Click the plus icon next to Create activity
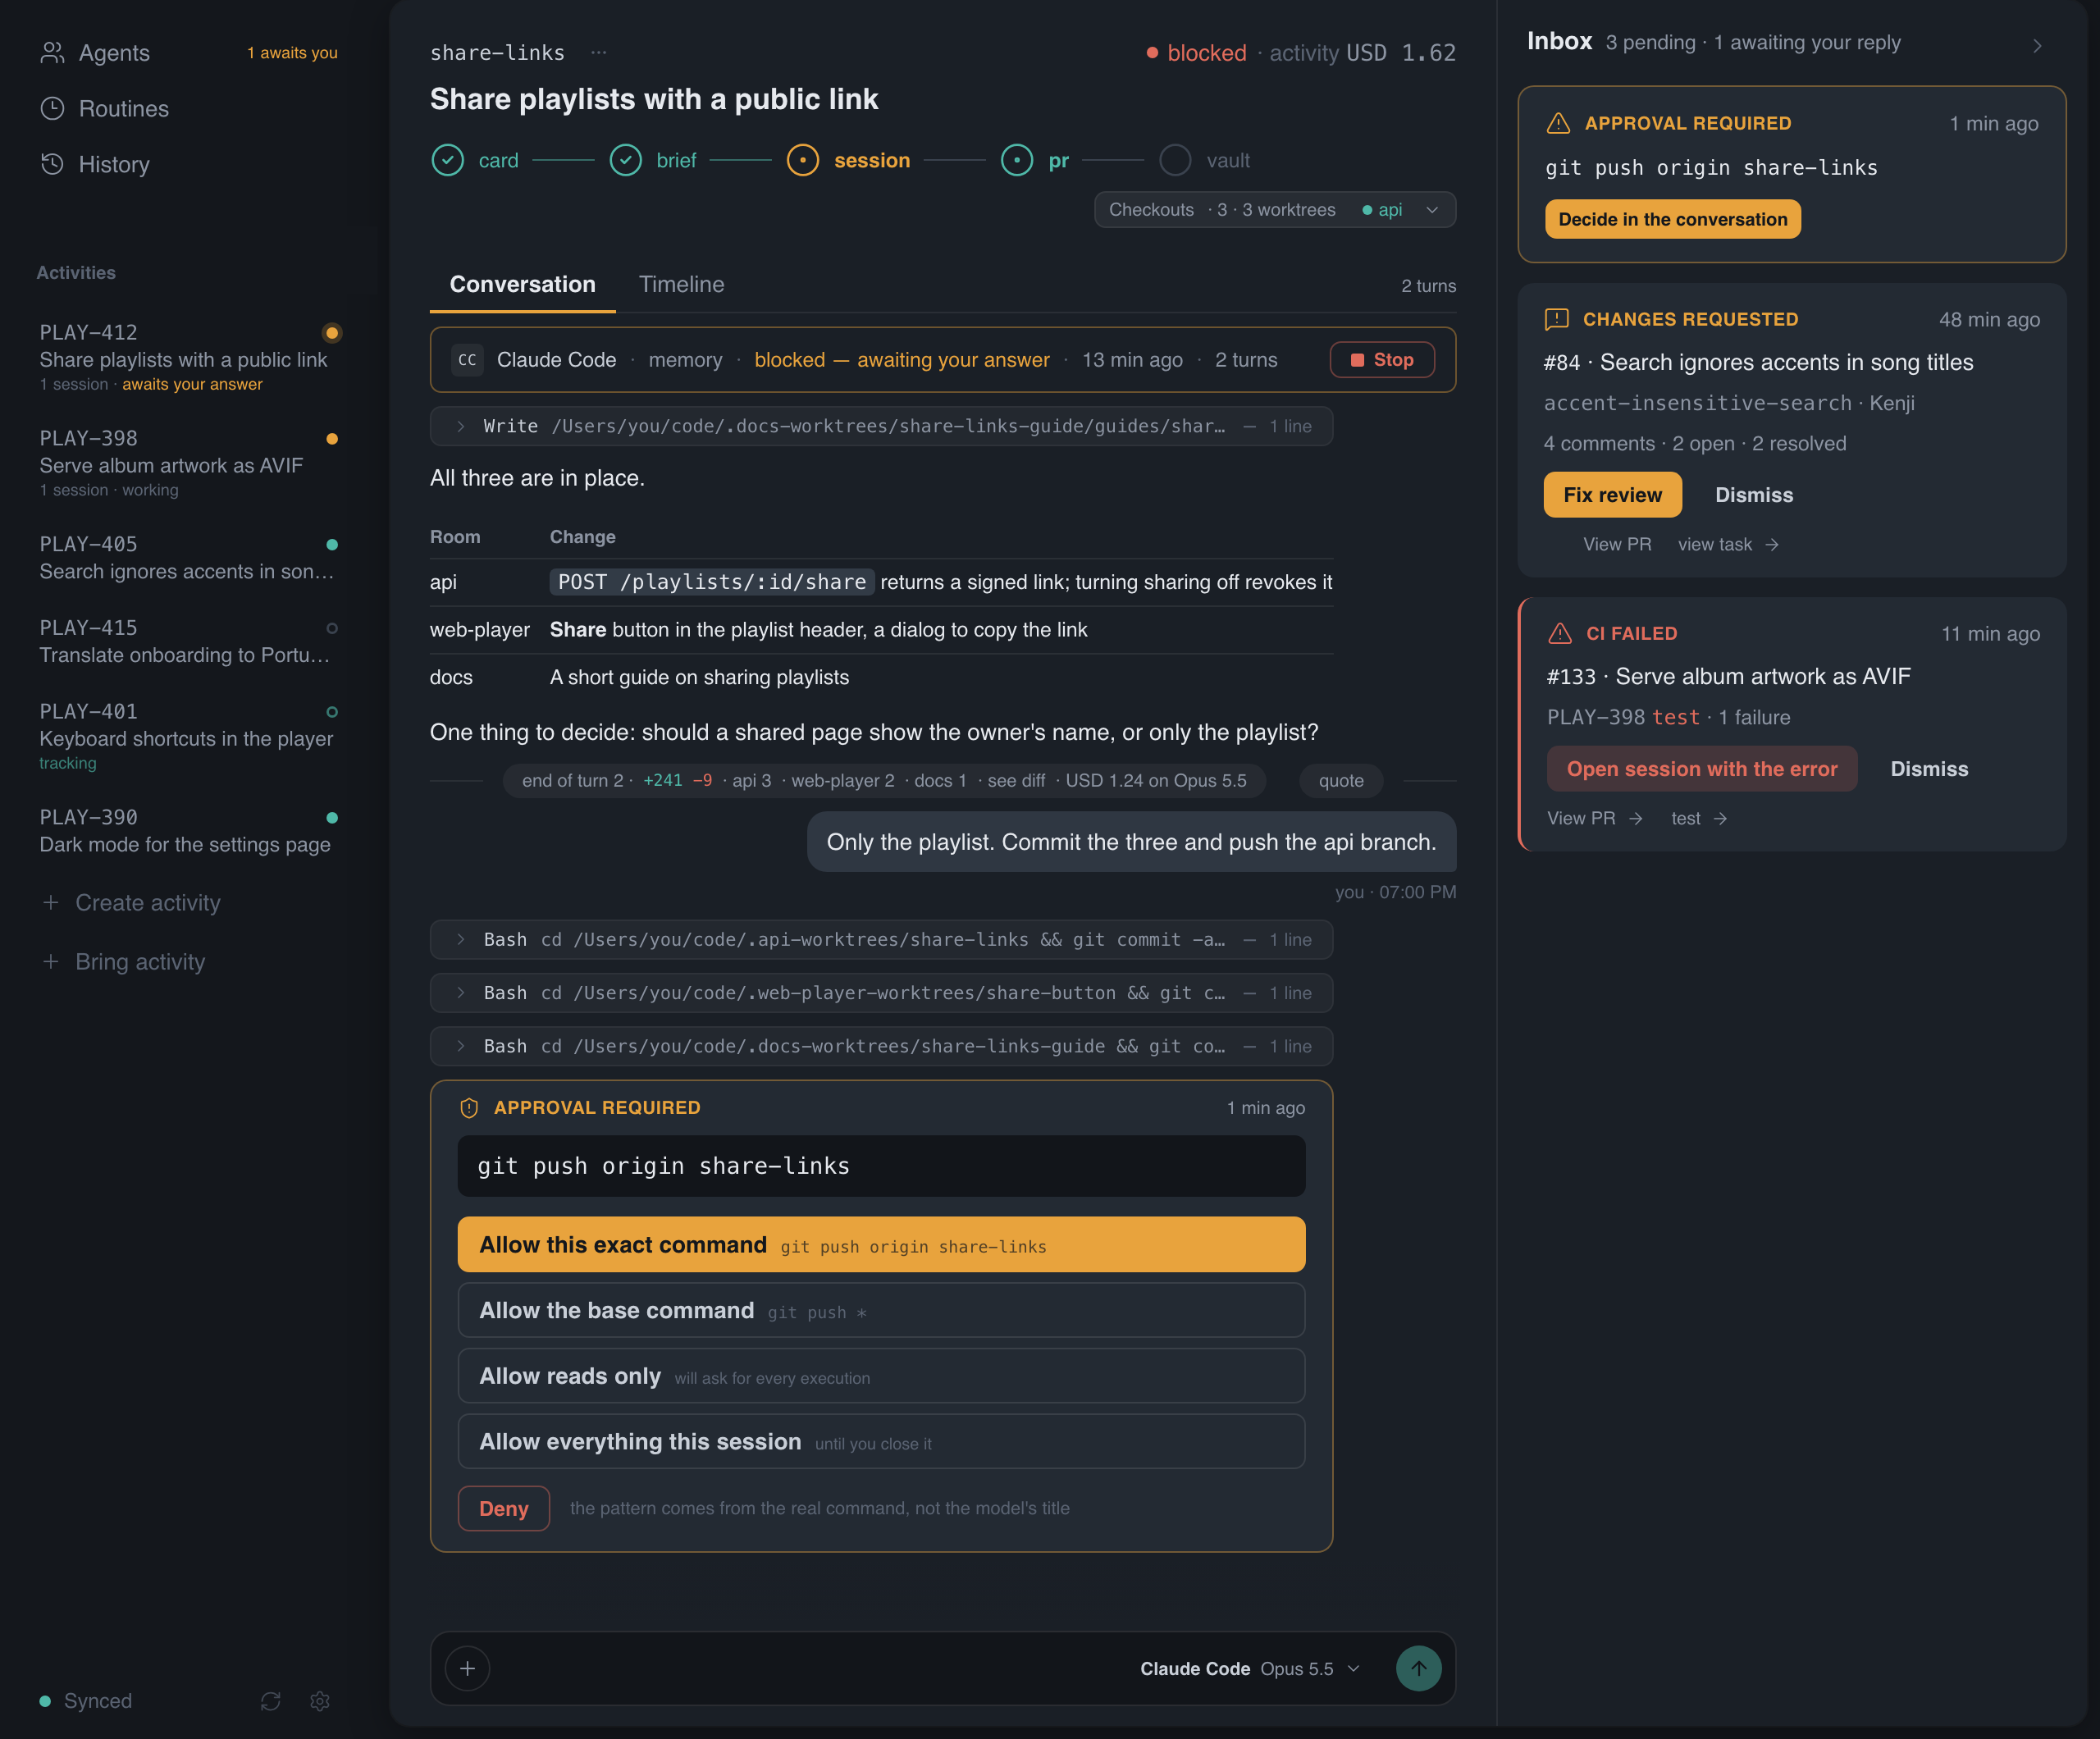Screen dimensions: 2100x1739 coord(51,903)
